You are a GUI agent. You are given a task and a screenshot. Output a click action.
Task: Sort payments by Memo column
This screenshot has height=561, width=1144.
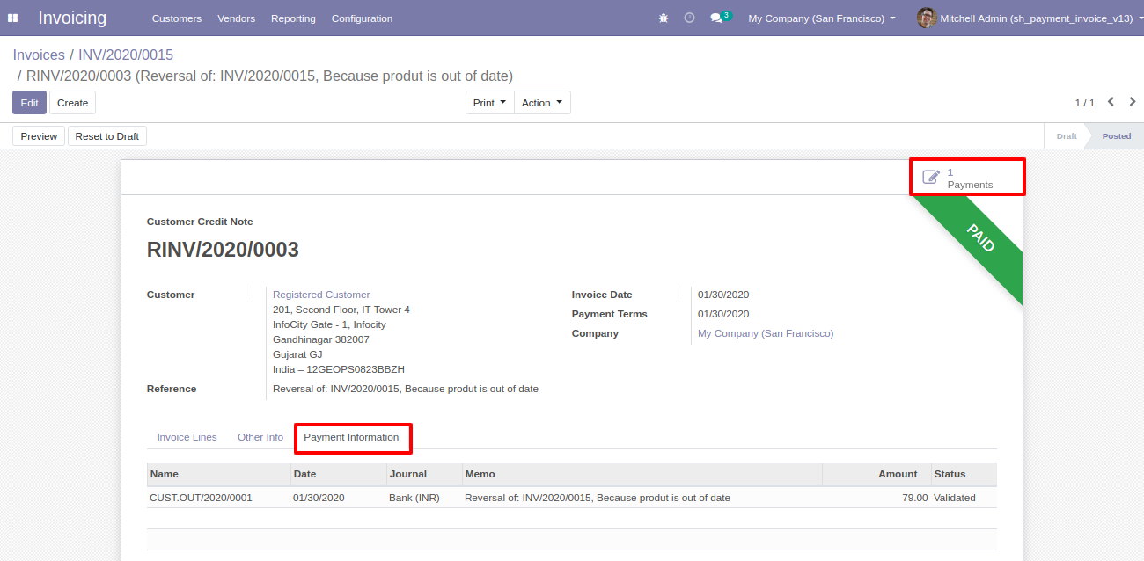click(642, 474)
